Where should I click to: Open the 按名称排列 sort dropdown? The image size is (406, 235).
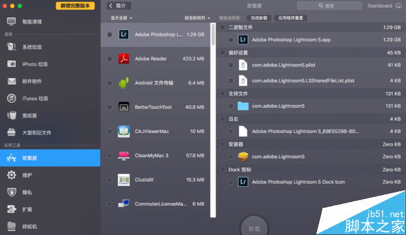(197, 18)
